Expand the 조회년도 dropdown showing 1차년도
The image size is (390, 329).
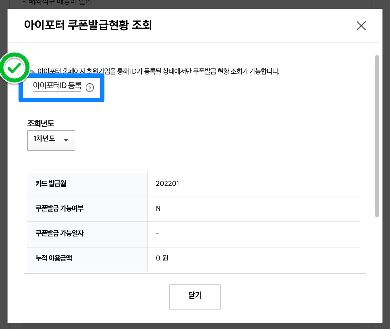click(51, 140)
